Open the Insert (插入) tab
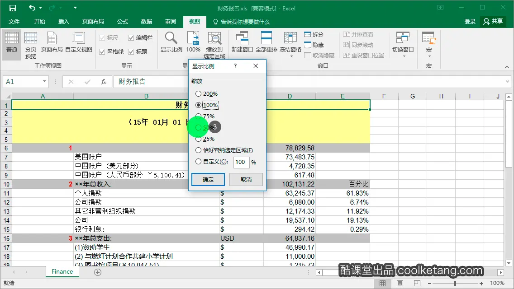This screenshot has height=289, width=514. coord(64,22)
